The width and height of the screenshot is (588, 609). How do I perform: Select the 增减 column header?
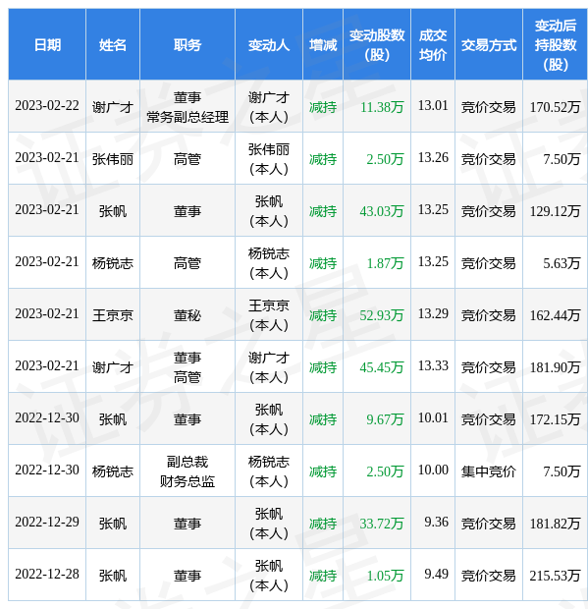[323, 44]
